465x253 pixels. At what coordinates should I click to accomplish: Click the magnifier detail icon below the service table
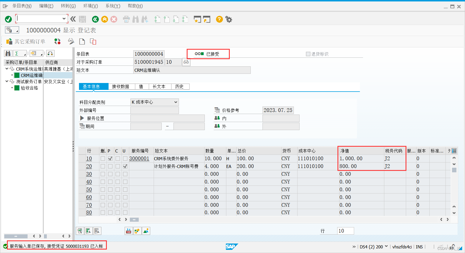(x=80, y=231)
